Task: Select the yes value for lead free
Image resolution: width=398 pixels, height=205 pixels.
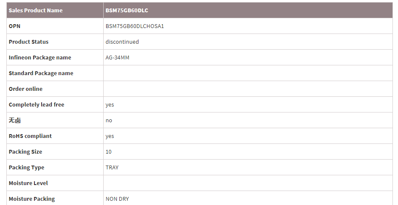Action: pyautogui.click(x=110, y=104)
